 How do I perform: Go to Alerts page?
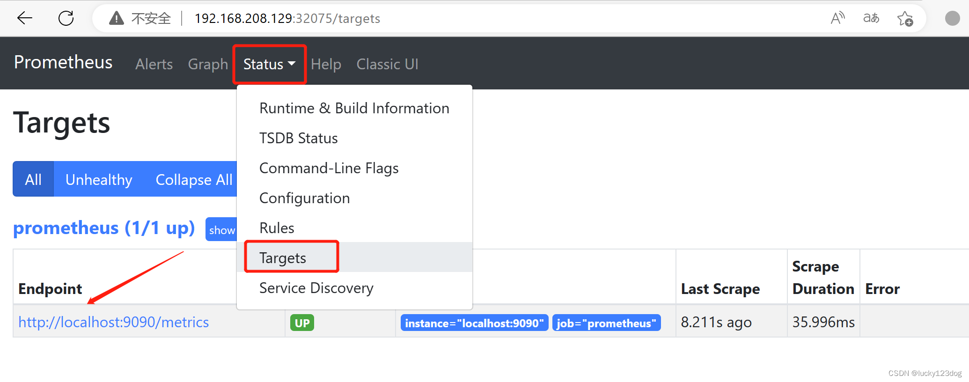click(154, 64)
